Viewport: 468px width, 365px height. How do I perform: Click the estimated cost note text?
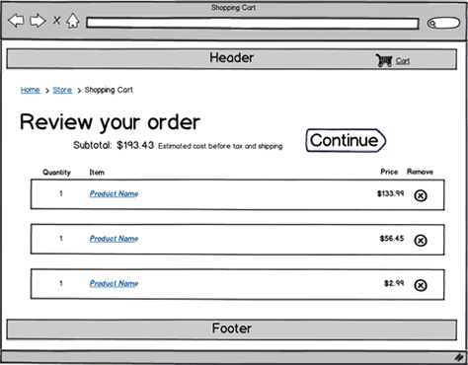(x=220, y=146)
